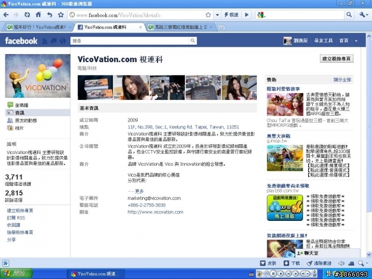Click the Keelung Rd. Taipei address link

click(183, 127)
